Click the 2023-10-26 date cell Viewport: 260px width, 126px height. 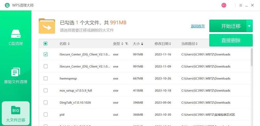coord(163,78)
